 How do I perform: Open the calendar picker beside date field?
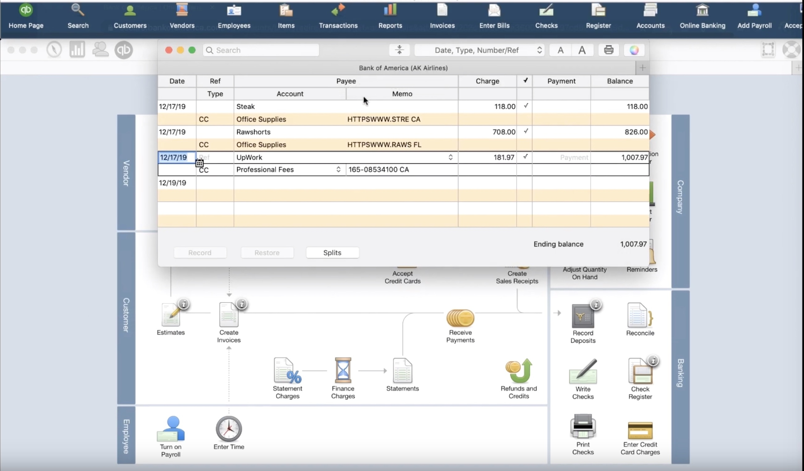[199, 163]
